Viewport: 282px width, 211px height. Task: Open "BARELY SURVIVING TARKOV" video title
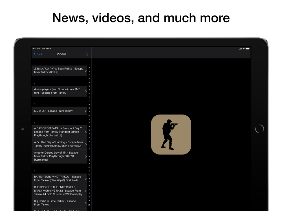pos(58,179)
